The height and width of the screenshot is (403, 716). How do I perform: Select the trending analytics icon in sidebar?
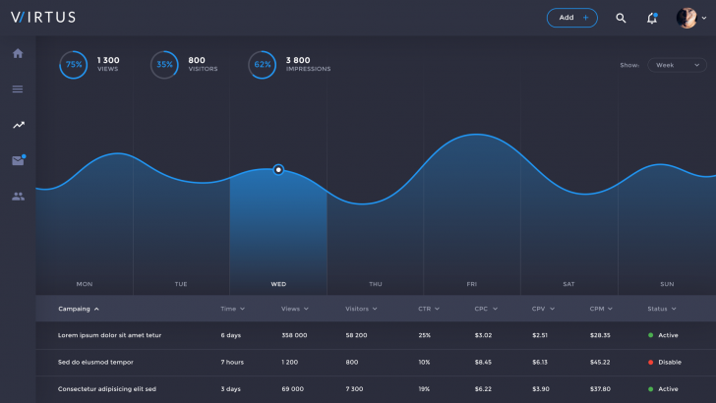coord(19,125)
